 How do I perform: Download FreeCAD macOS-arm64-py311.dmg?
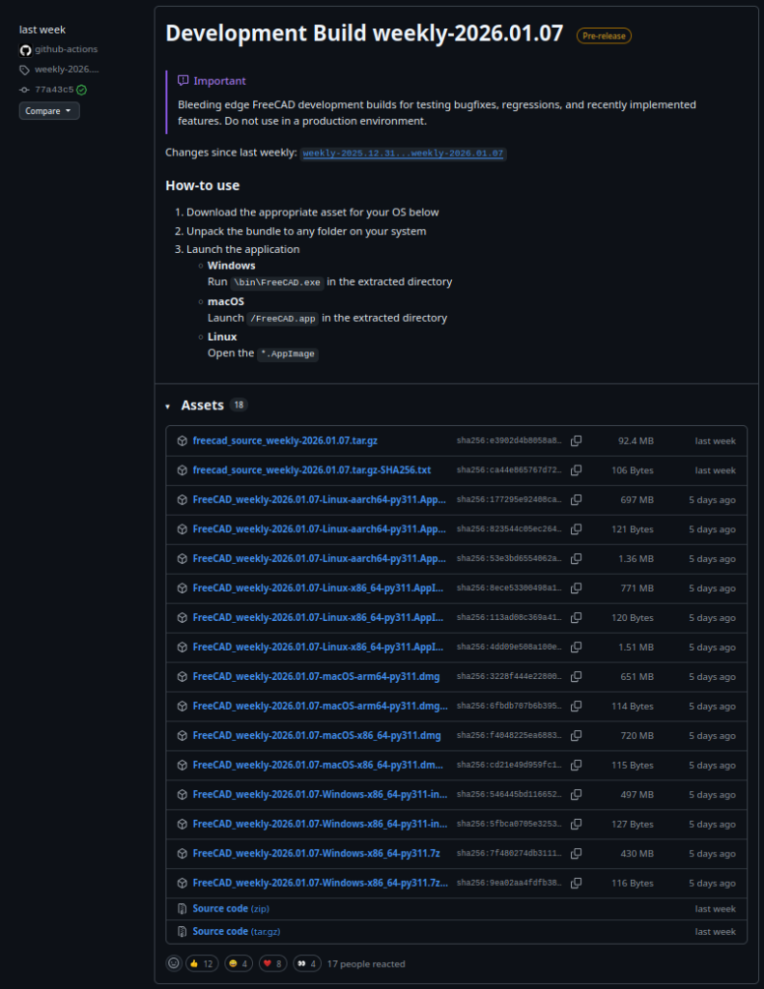click(x=316, y=677)
